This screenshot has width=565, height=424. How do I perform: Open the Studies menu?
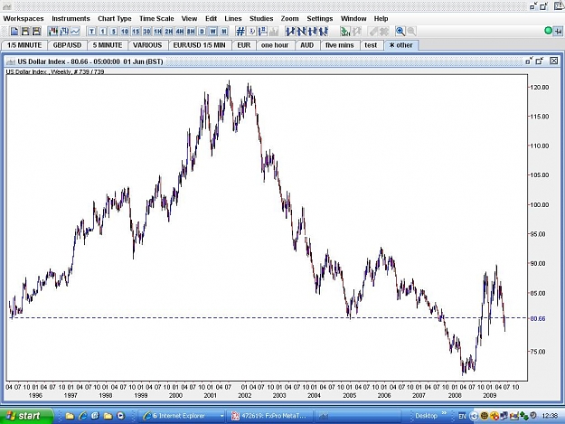[261, 19]
